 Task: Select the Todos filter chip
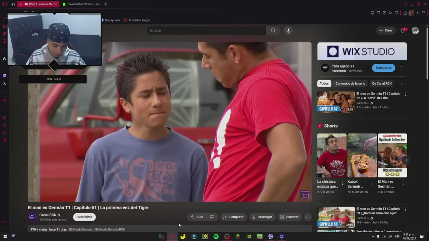(x=324, y=84)
